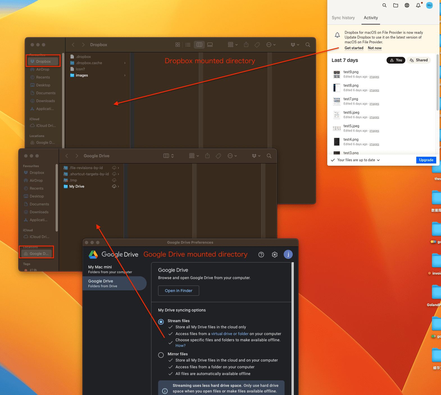The image size is (441, 395).
Task: Click the globe icon in Dropbox panel
Action: pyautogui.click(x=407, y=5)
